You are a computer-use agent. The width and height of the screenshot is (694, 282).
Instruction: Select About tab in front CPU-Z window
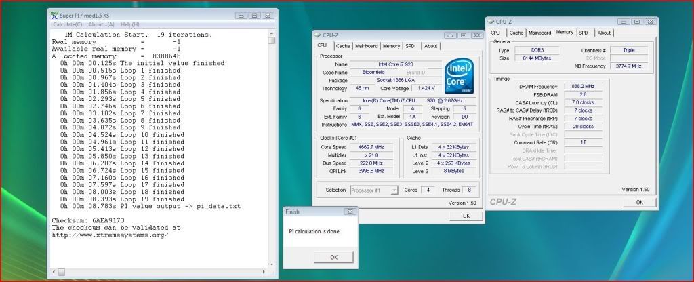[x=430, y=46]
